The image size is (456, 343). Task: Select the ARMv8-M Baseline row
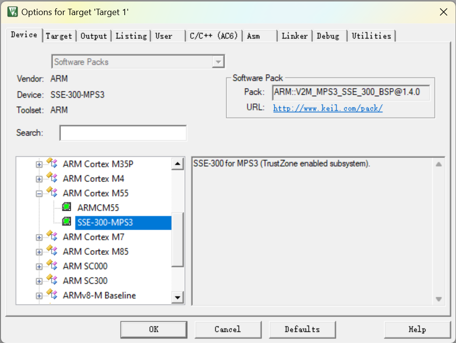pos(99,295)
